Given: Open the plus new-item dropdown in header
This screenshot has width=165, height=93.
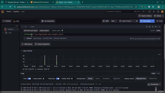Looking at the screenshot, I should click(x=144, y=11).
